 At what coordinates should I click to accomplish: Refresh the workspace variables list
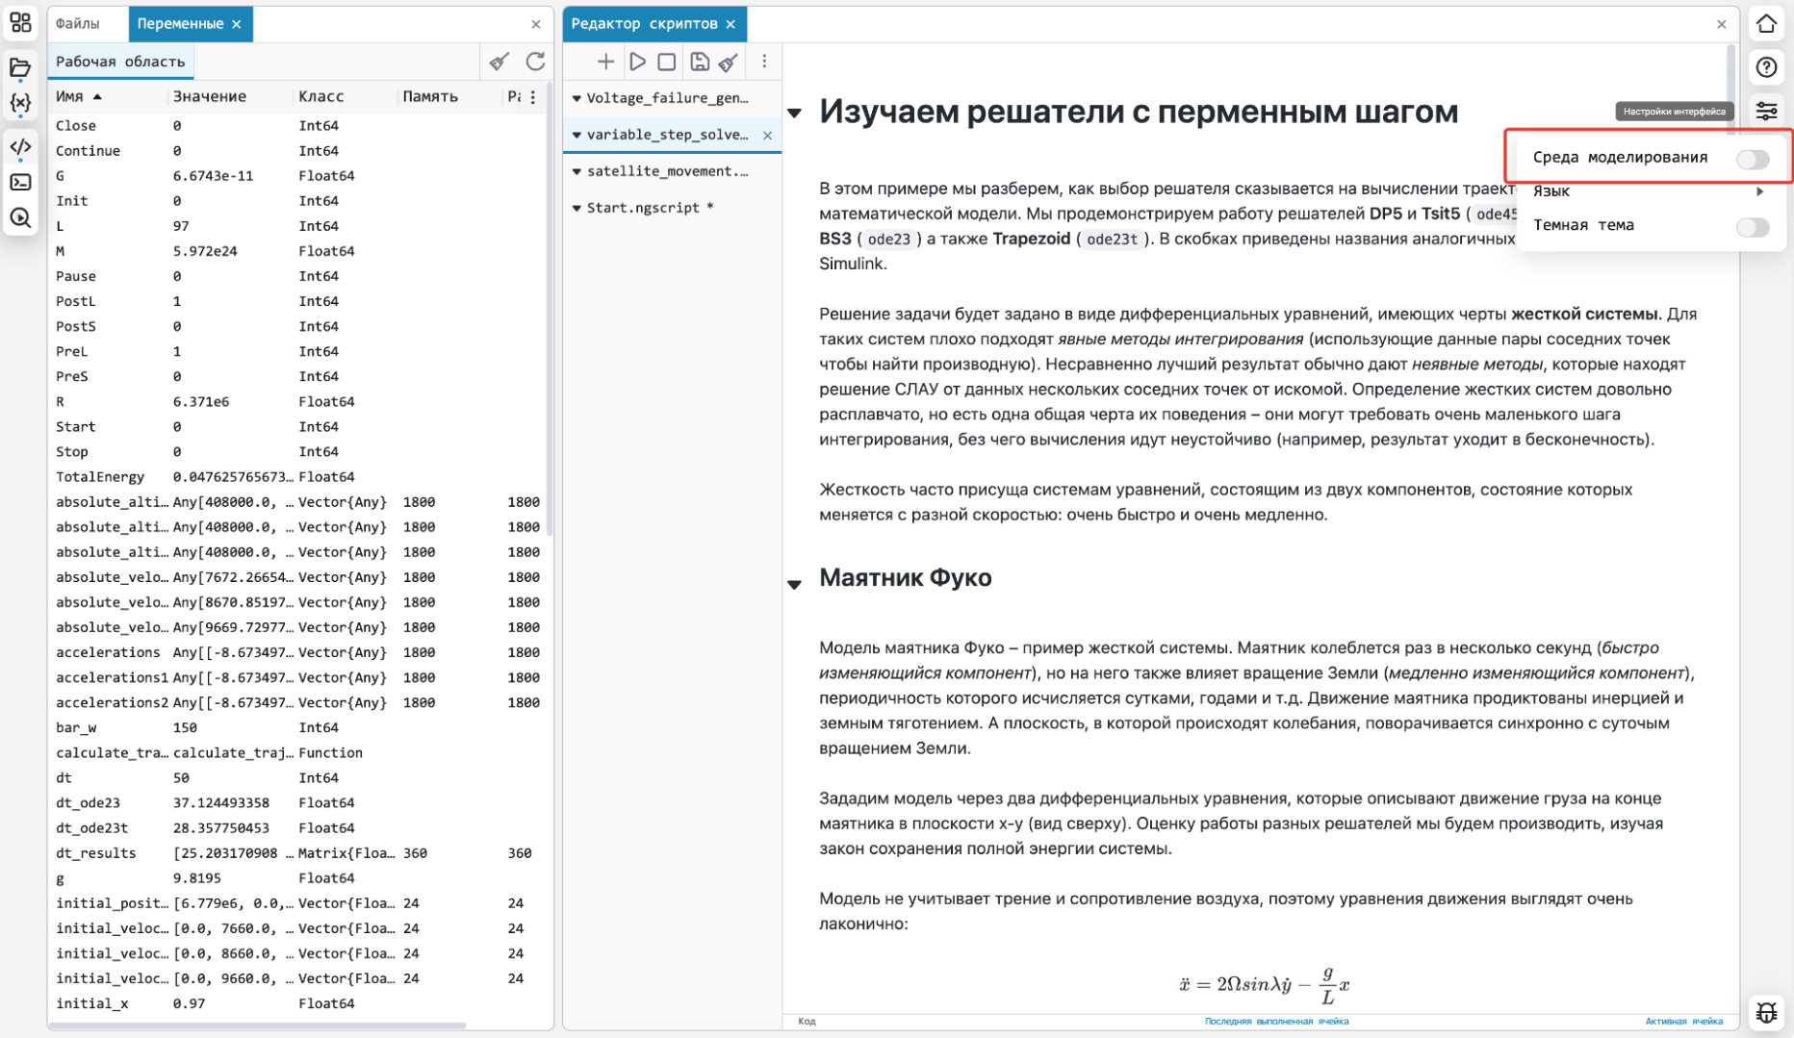click(535, 62)
